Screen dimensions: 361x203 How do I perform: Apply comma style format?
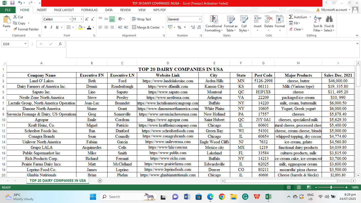coord(185,27)
